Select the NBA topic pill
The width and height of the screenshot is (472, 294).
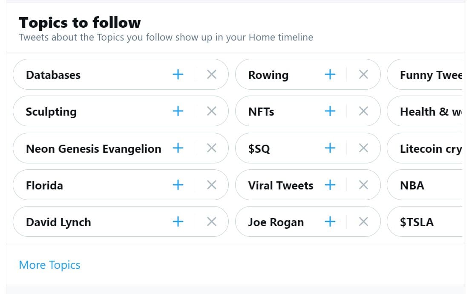(x=412, y=185)
